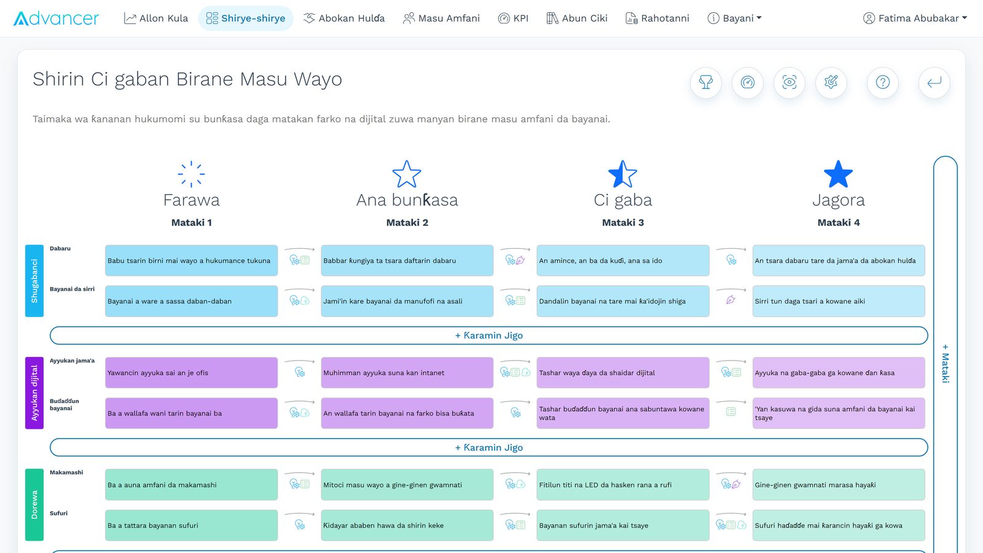Click transition icons after 'Bayanan sufurin jama'a' cell
The height and width of the screenshot is (553, 983).
click(731, 525)
